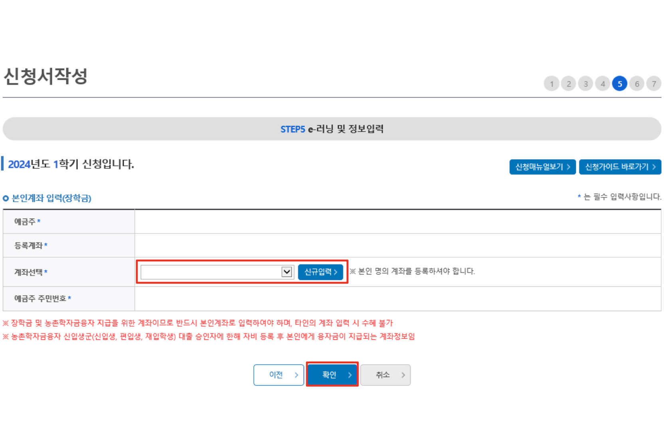Click step 1 indicator in progress bar
This screenshot has width=664, height=434.
[551, 84]
